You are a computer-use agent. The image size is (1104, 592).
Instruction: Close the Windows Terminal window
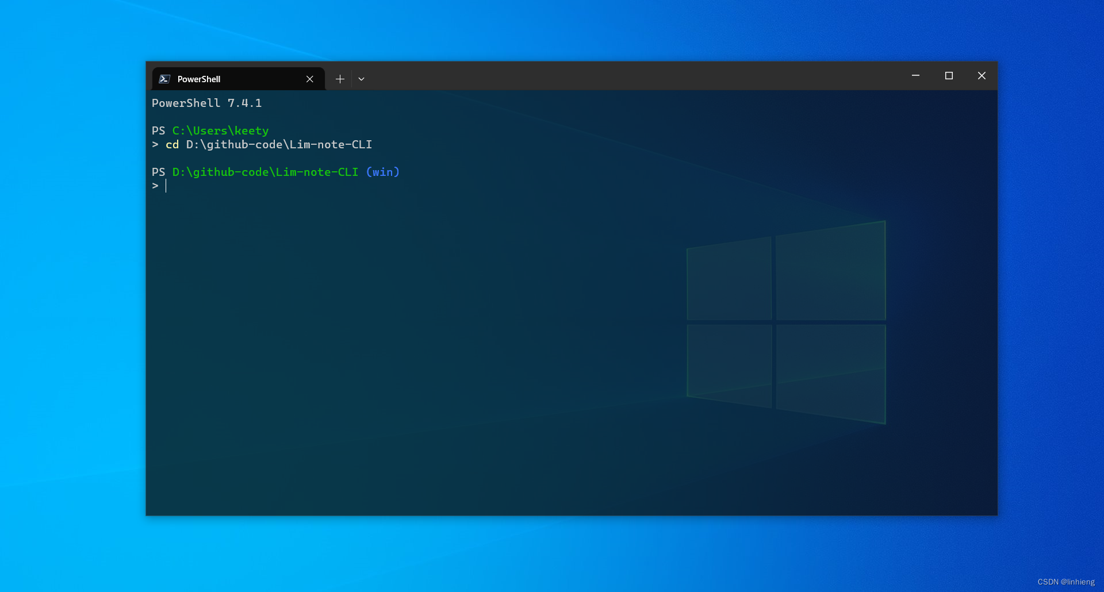tap(982, 75)
